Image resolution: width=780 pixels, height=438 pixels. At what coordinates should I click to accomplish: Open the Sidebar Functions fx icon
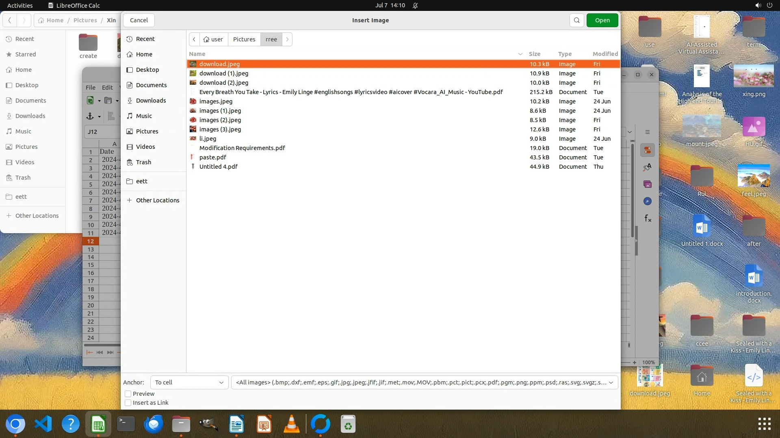[648, 219]
